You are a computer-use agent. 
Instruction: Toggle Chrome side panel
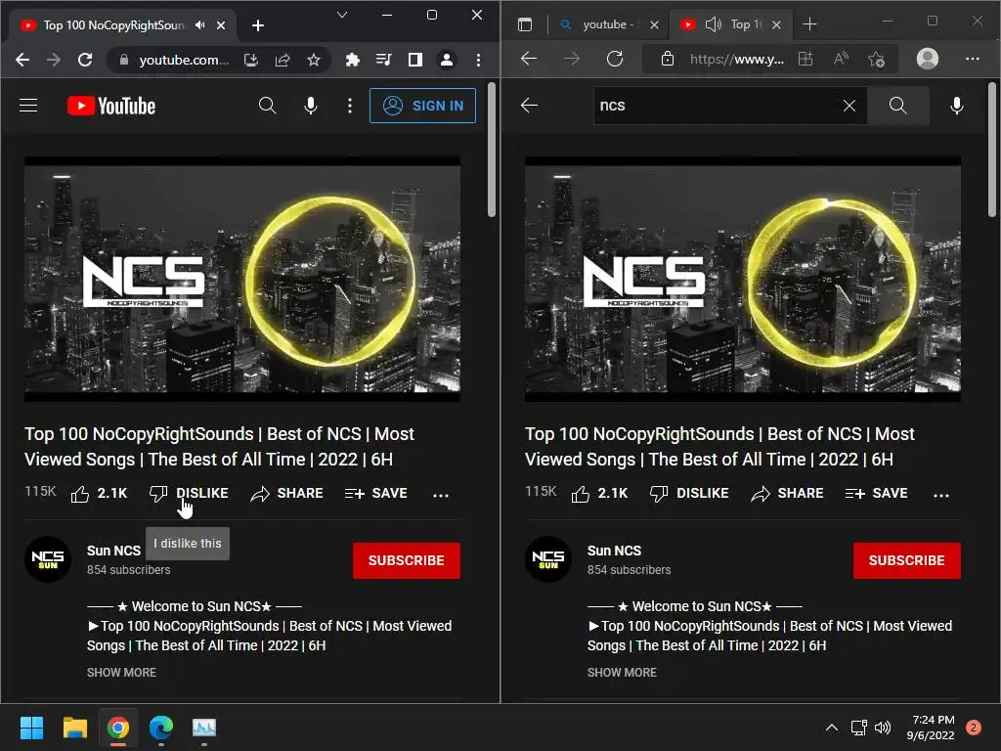[x=414, y=60]
